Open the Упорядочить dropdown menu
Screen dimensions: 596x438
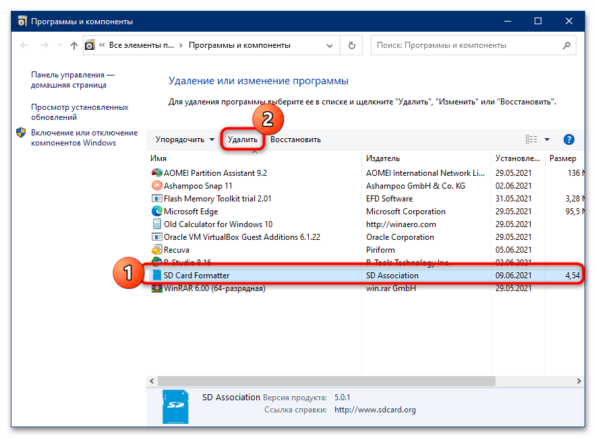pos(185,139)
